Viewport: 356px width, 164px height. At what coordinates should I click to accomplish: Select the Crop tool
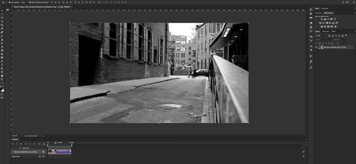(x=2, y=25)
